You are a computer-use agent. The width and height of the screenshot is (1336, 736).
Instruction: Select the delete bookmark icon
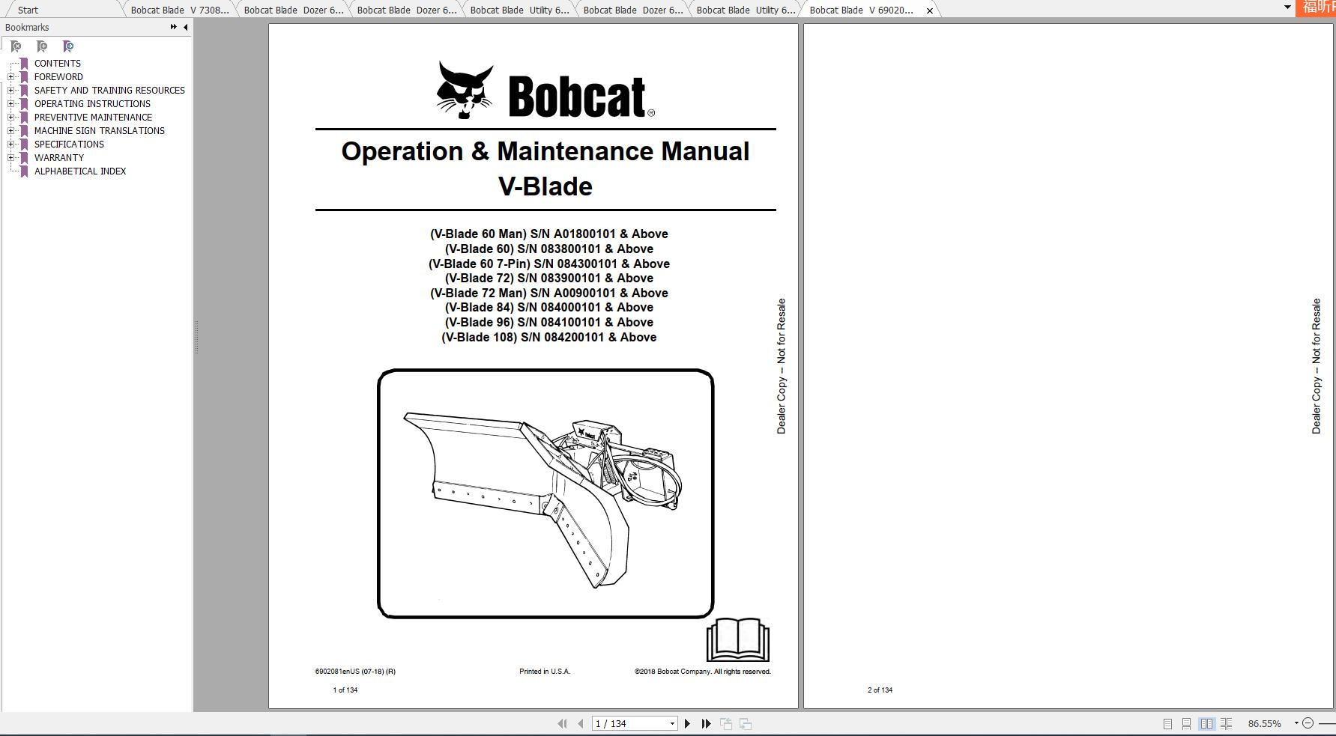[x=16, y=46]
